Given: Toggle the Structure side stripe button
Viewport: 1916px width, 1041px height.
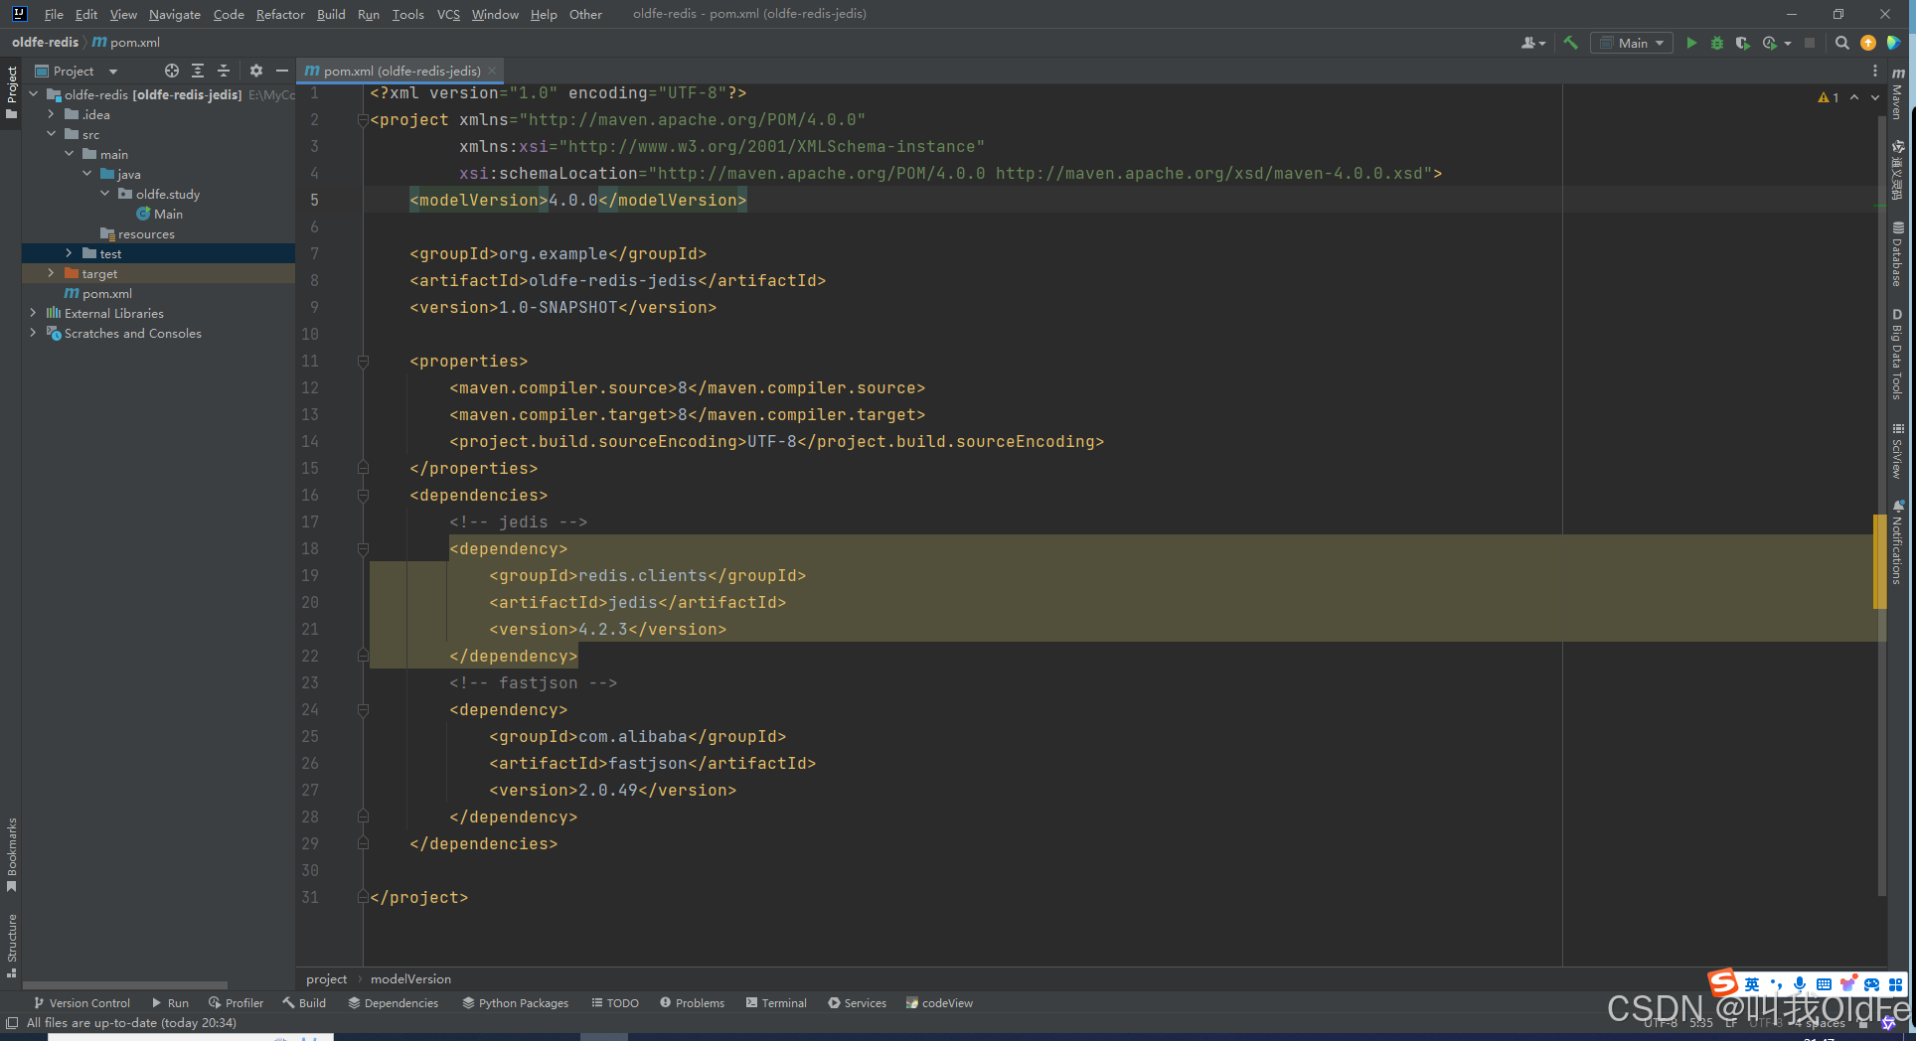Looking at the screenshot, I should tap(11, 946).
